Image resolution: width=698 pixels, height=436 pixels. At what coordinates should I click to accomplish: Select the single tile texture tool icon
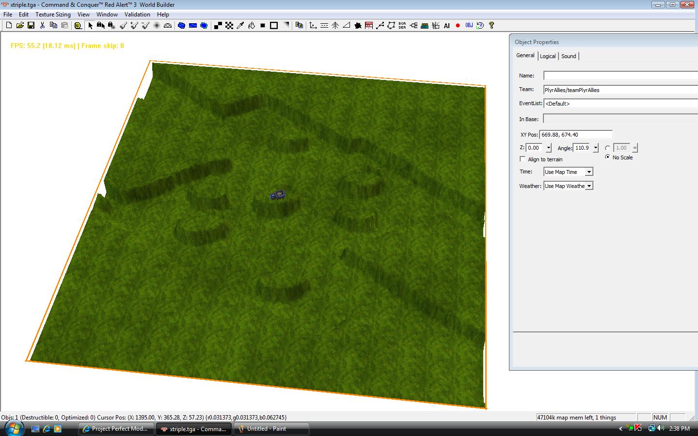coord(218,25)
